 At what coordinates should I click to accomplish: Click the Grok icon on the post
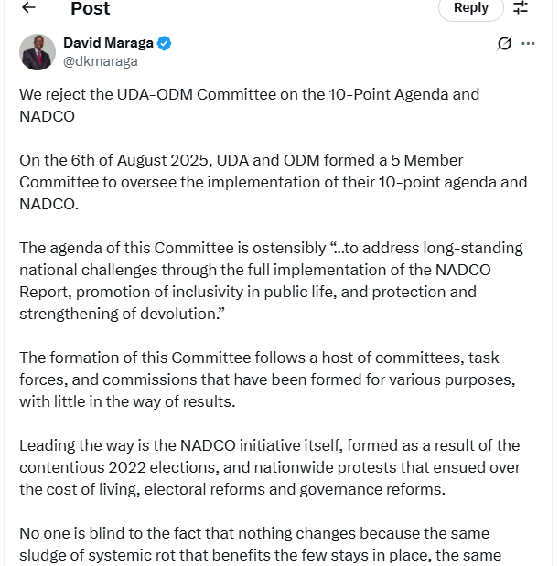[x=504, y=43]
